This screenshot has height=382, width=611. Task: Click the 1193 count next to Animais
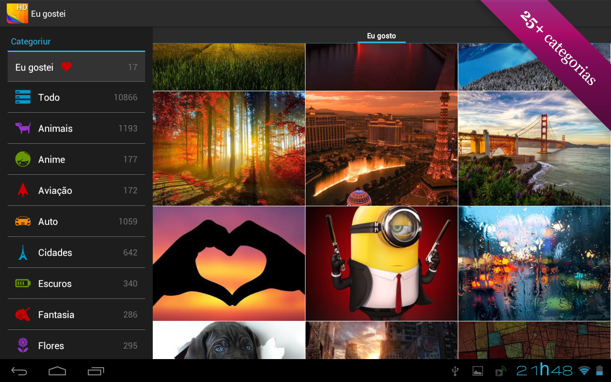pyautogui.click(x=128, y=128)
